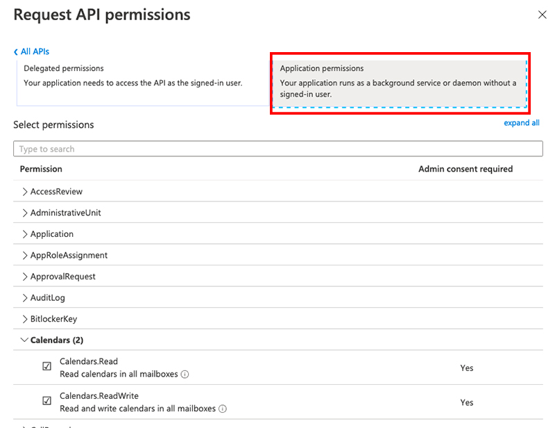555x428 pixels.
Task: Click the info icon beside Calendars.ReadWrite description
Action: tap(222, 409)
